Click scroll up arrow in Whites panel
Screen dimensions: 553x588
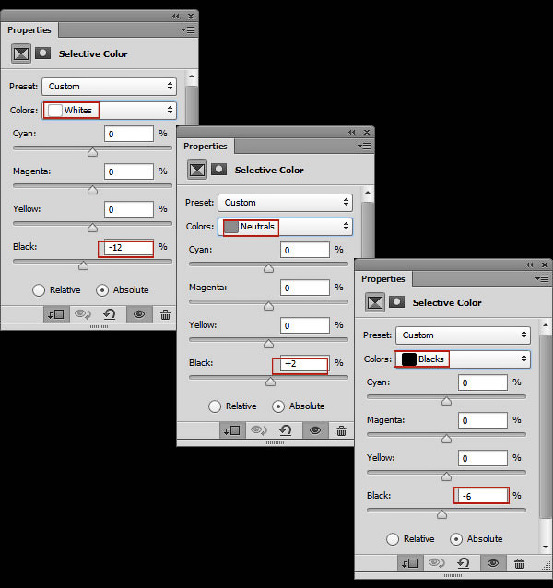coord(192,76)
